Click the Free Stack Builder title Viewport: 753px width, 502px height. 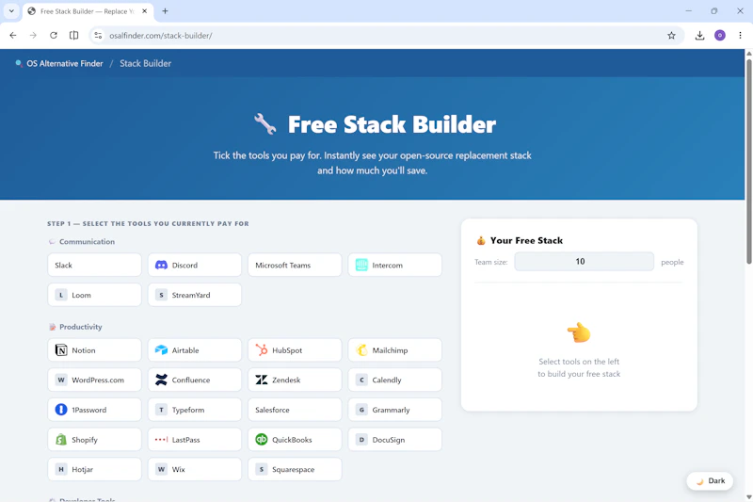point(392,124)
